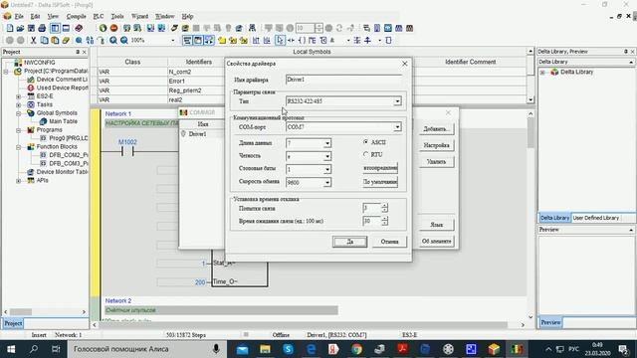Viewport: 637px width, 358px height.
Task: Click the green round toolbar icon
Action: [104, 28]
